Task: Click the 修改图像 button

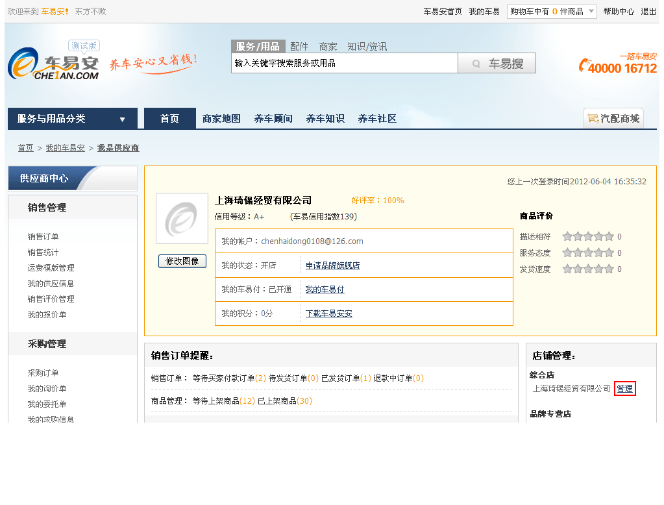Action: (x=182, y=261)
